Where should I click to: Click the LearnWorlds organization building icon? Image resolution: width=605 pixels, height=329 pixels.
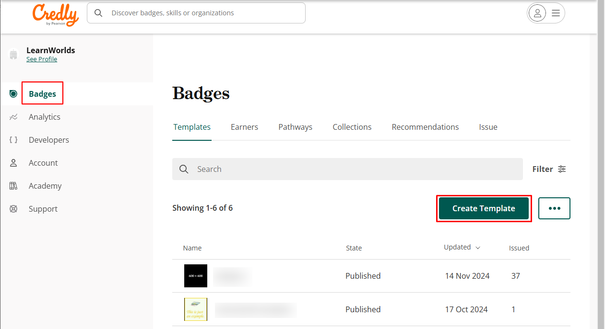point(13,55)
